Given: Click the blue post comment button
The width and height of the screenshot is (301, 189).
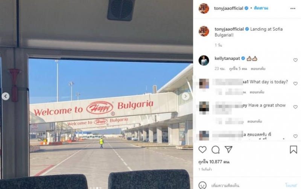Looking at the screenshot, I should pos(291,186).
